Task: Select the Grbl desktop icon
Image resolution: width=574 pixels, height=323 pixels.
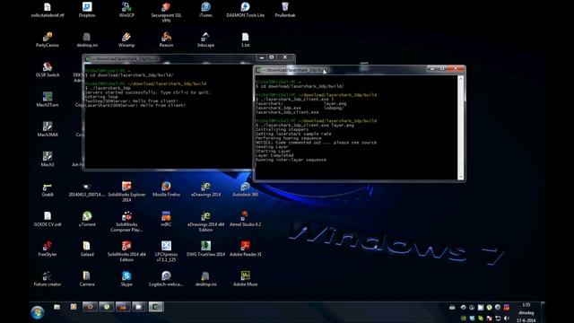Action: click(48, 189)
